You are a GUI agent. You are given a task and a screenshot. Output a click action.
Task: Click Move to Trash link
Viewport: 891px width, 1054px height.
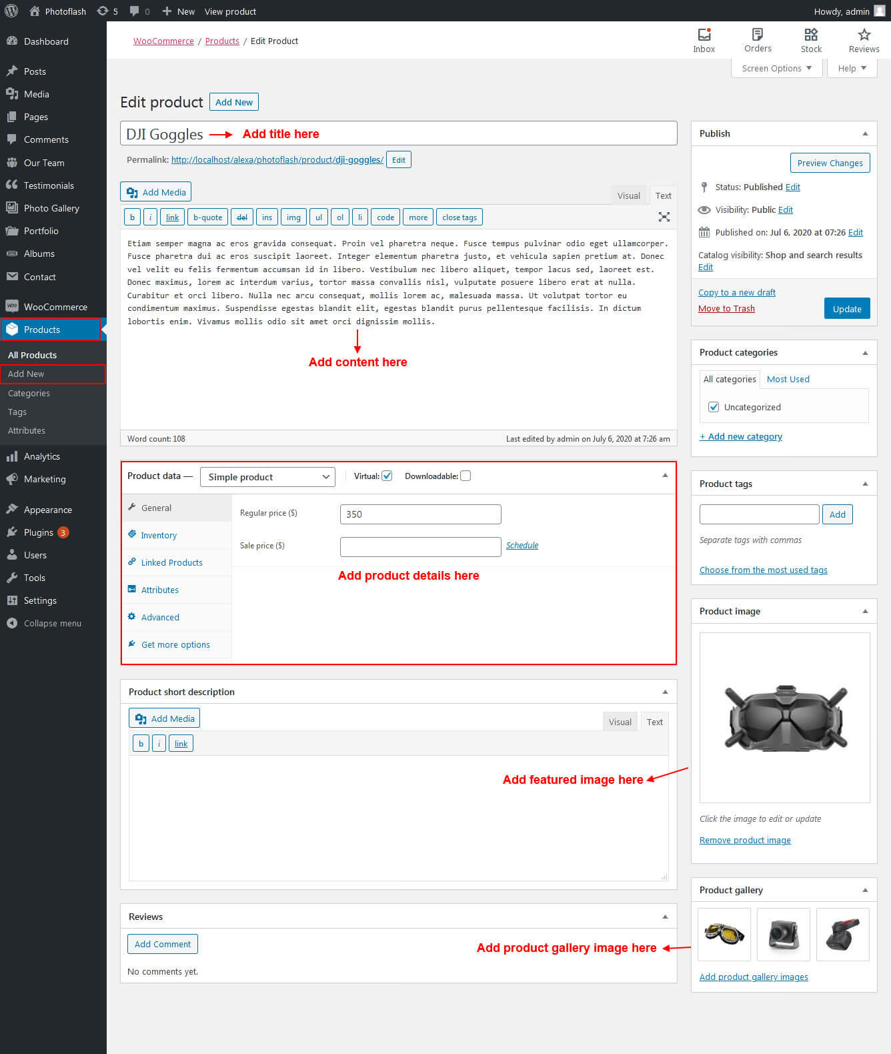click(726, 308)
